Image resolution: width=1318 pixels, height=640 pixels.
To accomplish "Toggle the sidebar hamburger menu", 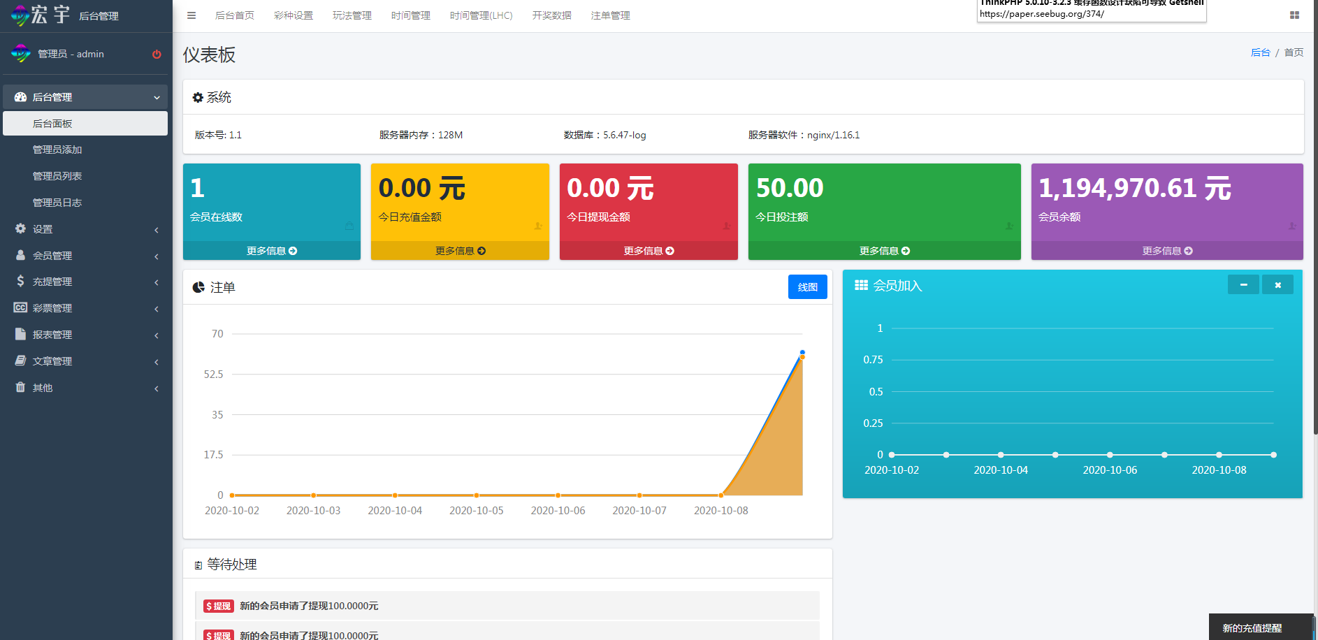I will [191, 15].
